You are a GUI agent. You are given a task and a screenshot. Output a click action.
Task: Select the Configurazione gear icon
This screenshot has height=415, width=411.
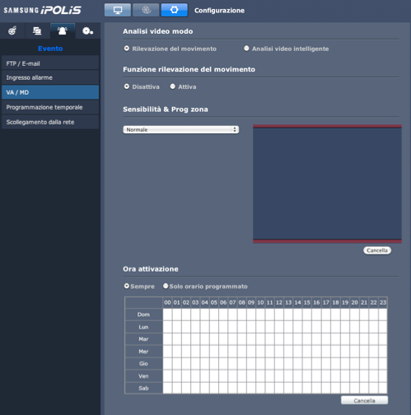click(175, 10)
